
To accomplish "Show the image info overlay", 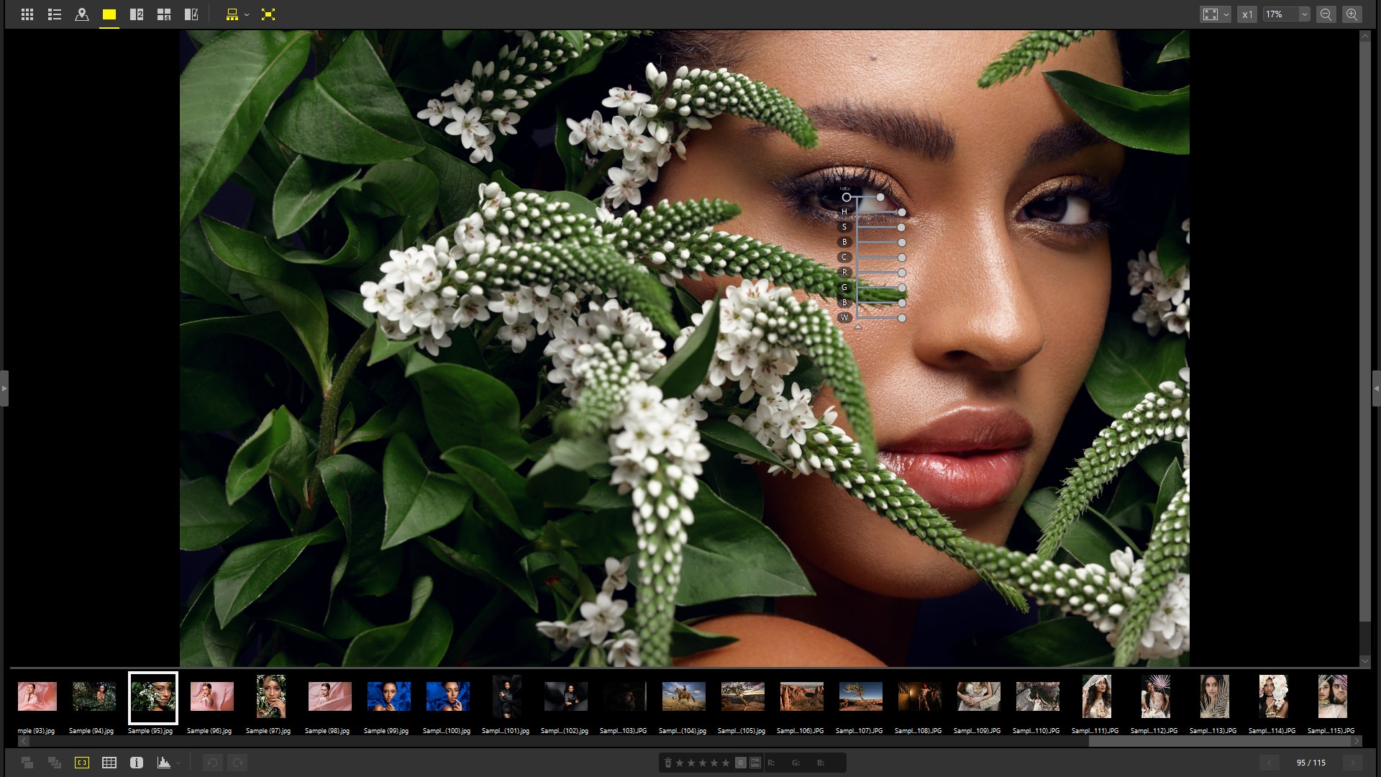I will tap(137, 762).
